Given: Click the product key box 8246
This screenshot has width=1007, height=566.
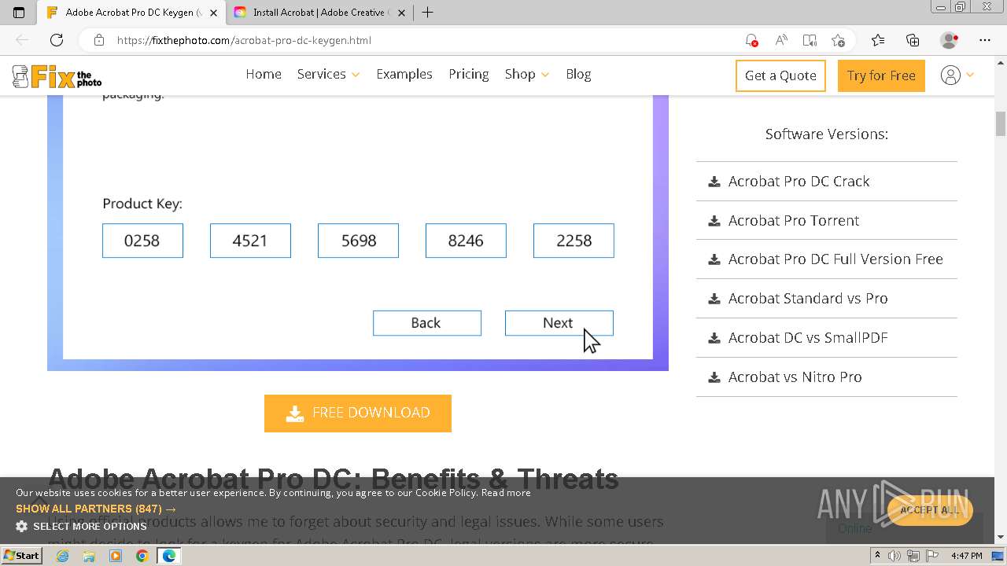Looking at the screenshot, I should pyautogui.click(x=466, y=241).
